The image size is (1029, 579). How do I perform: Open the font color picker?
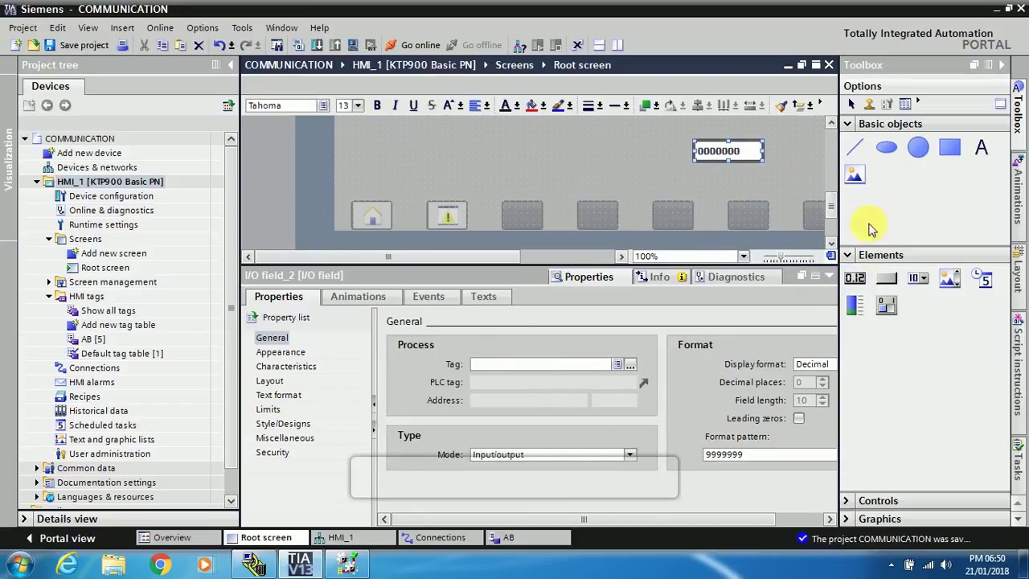tap(505, 105)
